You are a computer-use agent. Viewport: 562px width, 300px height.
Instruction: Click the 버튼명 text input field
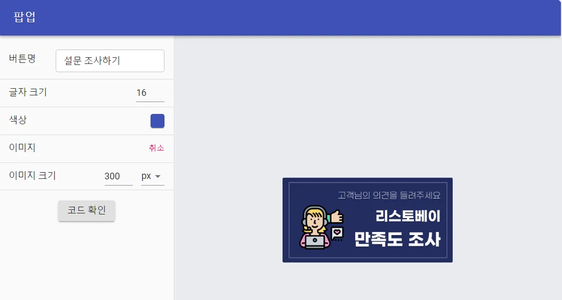click(110, 61)
